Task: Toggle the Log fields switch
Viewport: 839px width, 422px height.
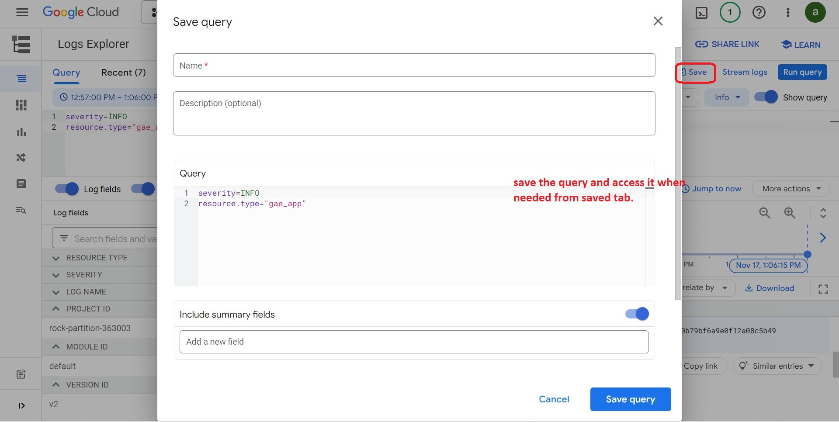Action: pos(67,189)
